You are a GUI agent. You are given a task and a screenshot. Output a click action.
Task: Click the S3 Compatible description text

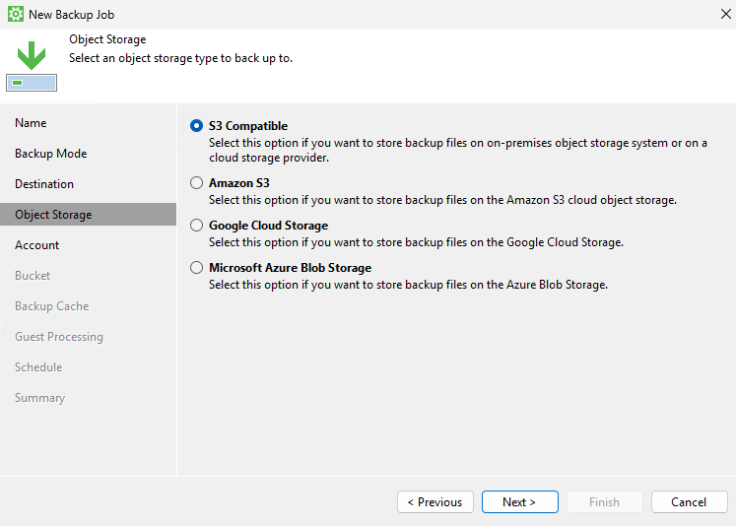(x=457, y=150)
